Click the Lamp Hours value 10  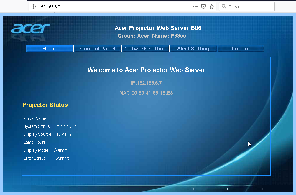[x=57, y=142]
